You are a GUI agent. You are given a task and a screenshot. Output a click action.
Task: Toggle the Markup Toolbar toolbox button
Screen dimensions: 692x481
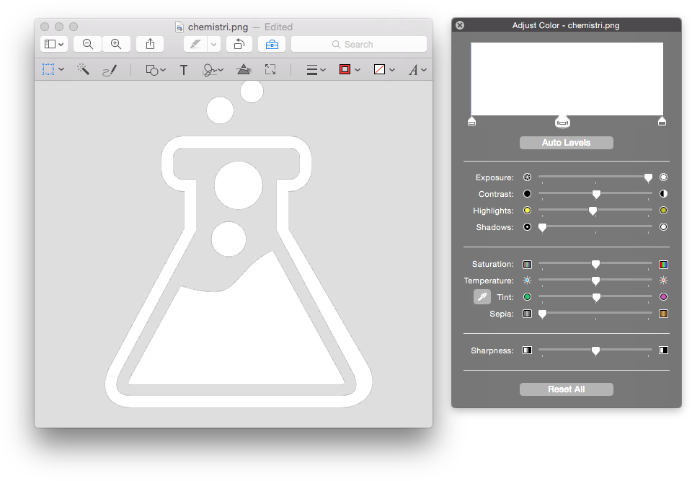[x=272, y=44]
